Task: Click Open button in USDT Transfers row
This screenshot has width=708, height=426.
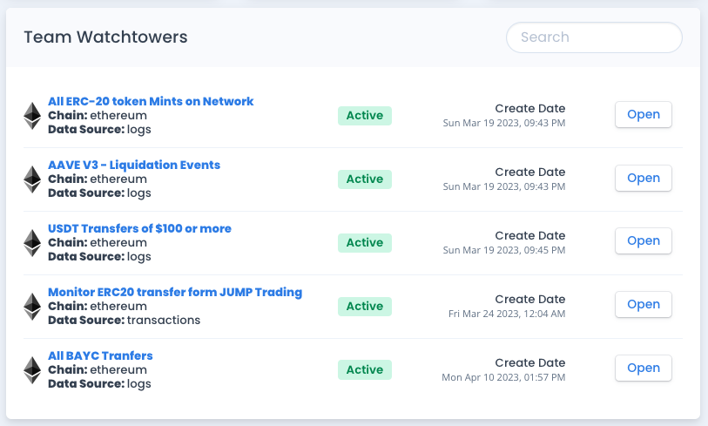Action: tap(643, 241)
